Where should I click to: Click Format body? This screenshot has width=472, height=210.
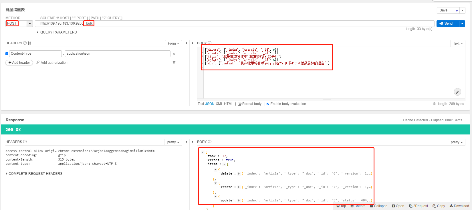point(250,104)
